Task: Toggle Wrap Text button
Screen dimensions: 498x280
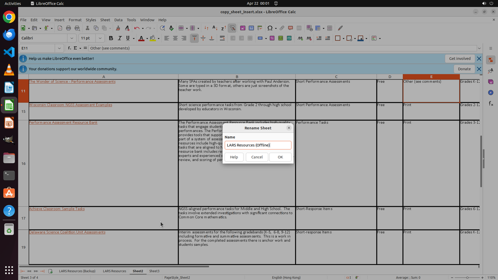Action: 222,38
